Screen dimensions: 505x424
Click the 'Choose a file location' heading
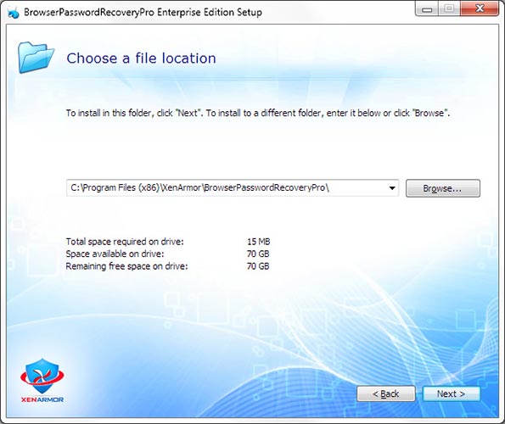tap(141, 59)
